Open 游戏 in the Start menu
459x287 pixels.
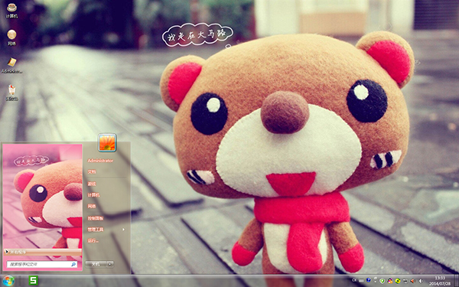pyautogui.click(x=92, y=184)
